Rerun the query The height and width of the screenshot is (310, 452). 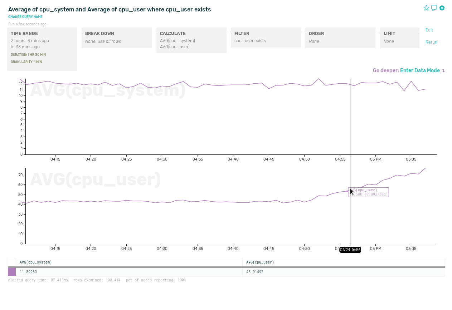[x=431, y=42]
